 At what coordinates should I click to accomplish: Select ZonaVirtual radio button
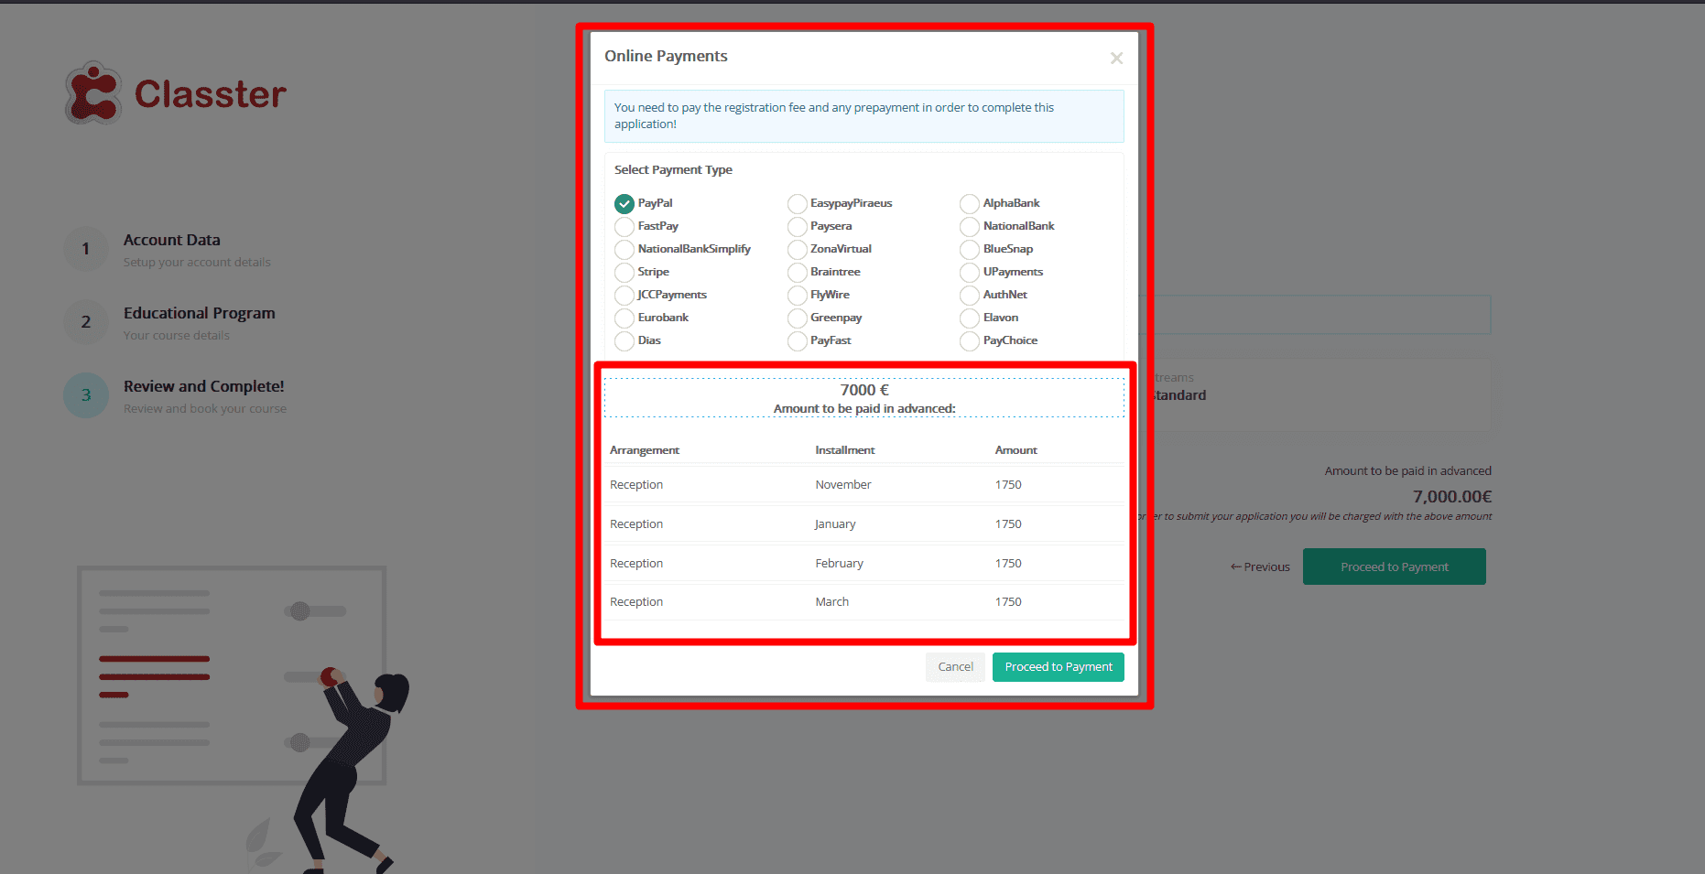(x=798, y=249)
